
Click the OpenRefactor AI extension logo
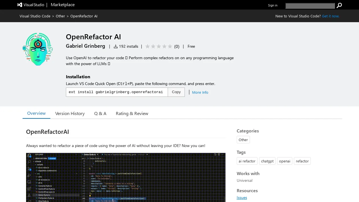point(38,49)
